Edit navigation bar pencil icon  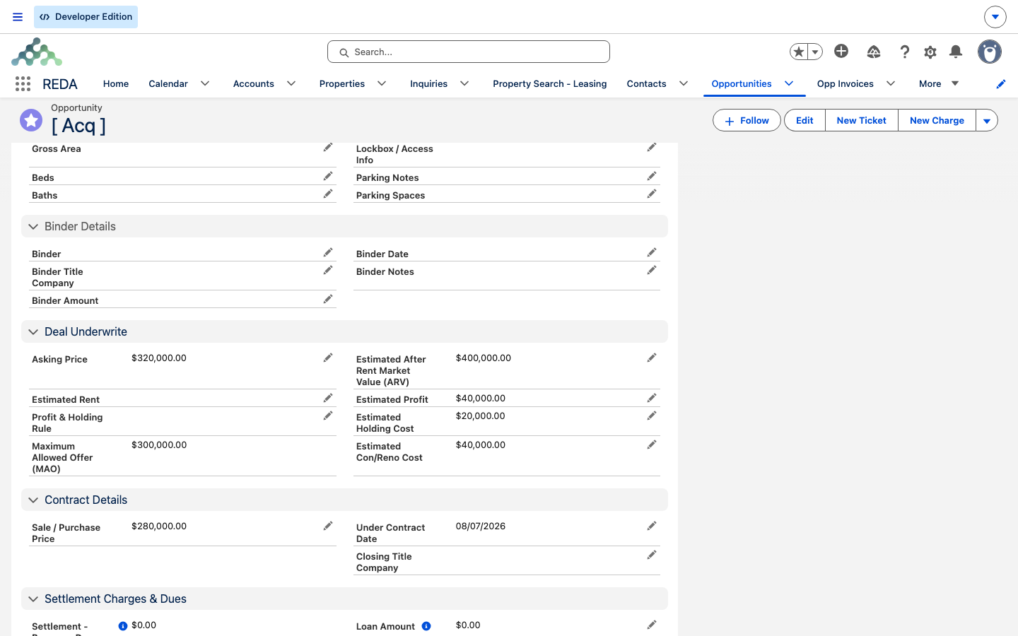click(1001, 84)
